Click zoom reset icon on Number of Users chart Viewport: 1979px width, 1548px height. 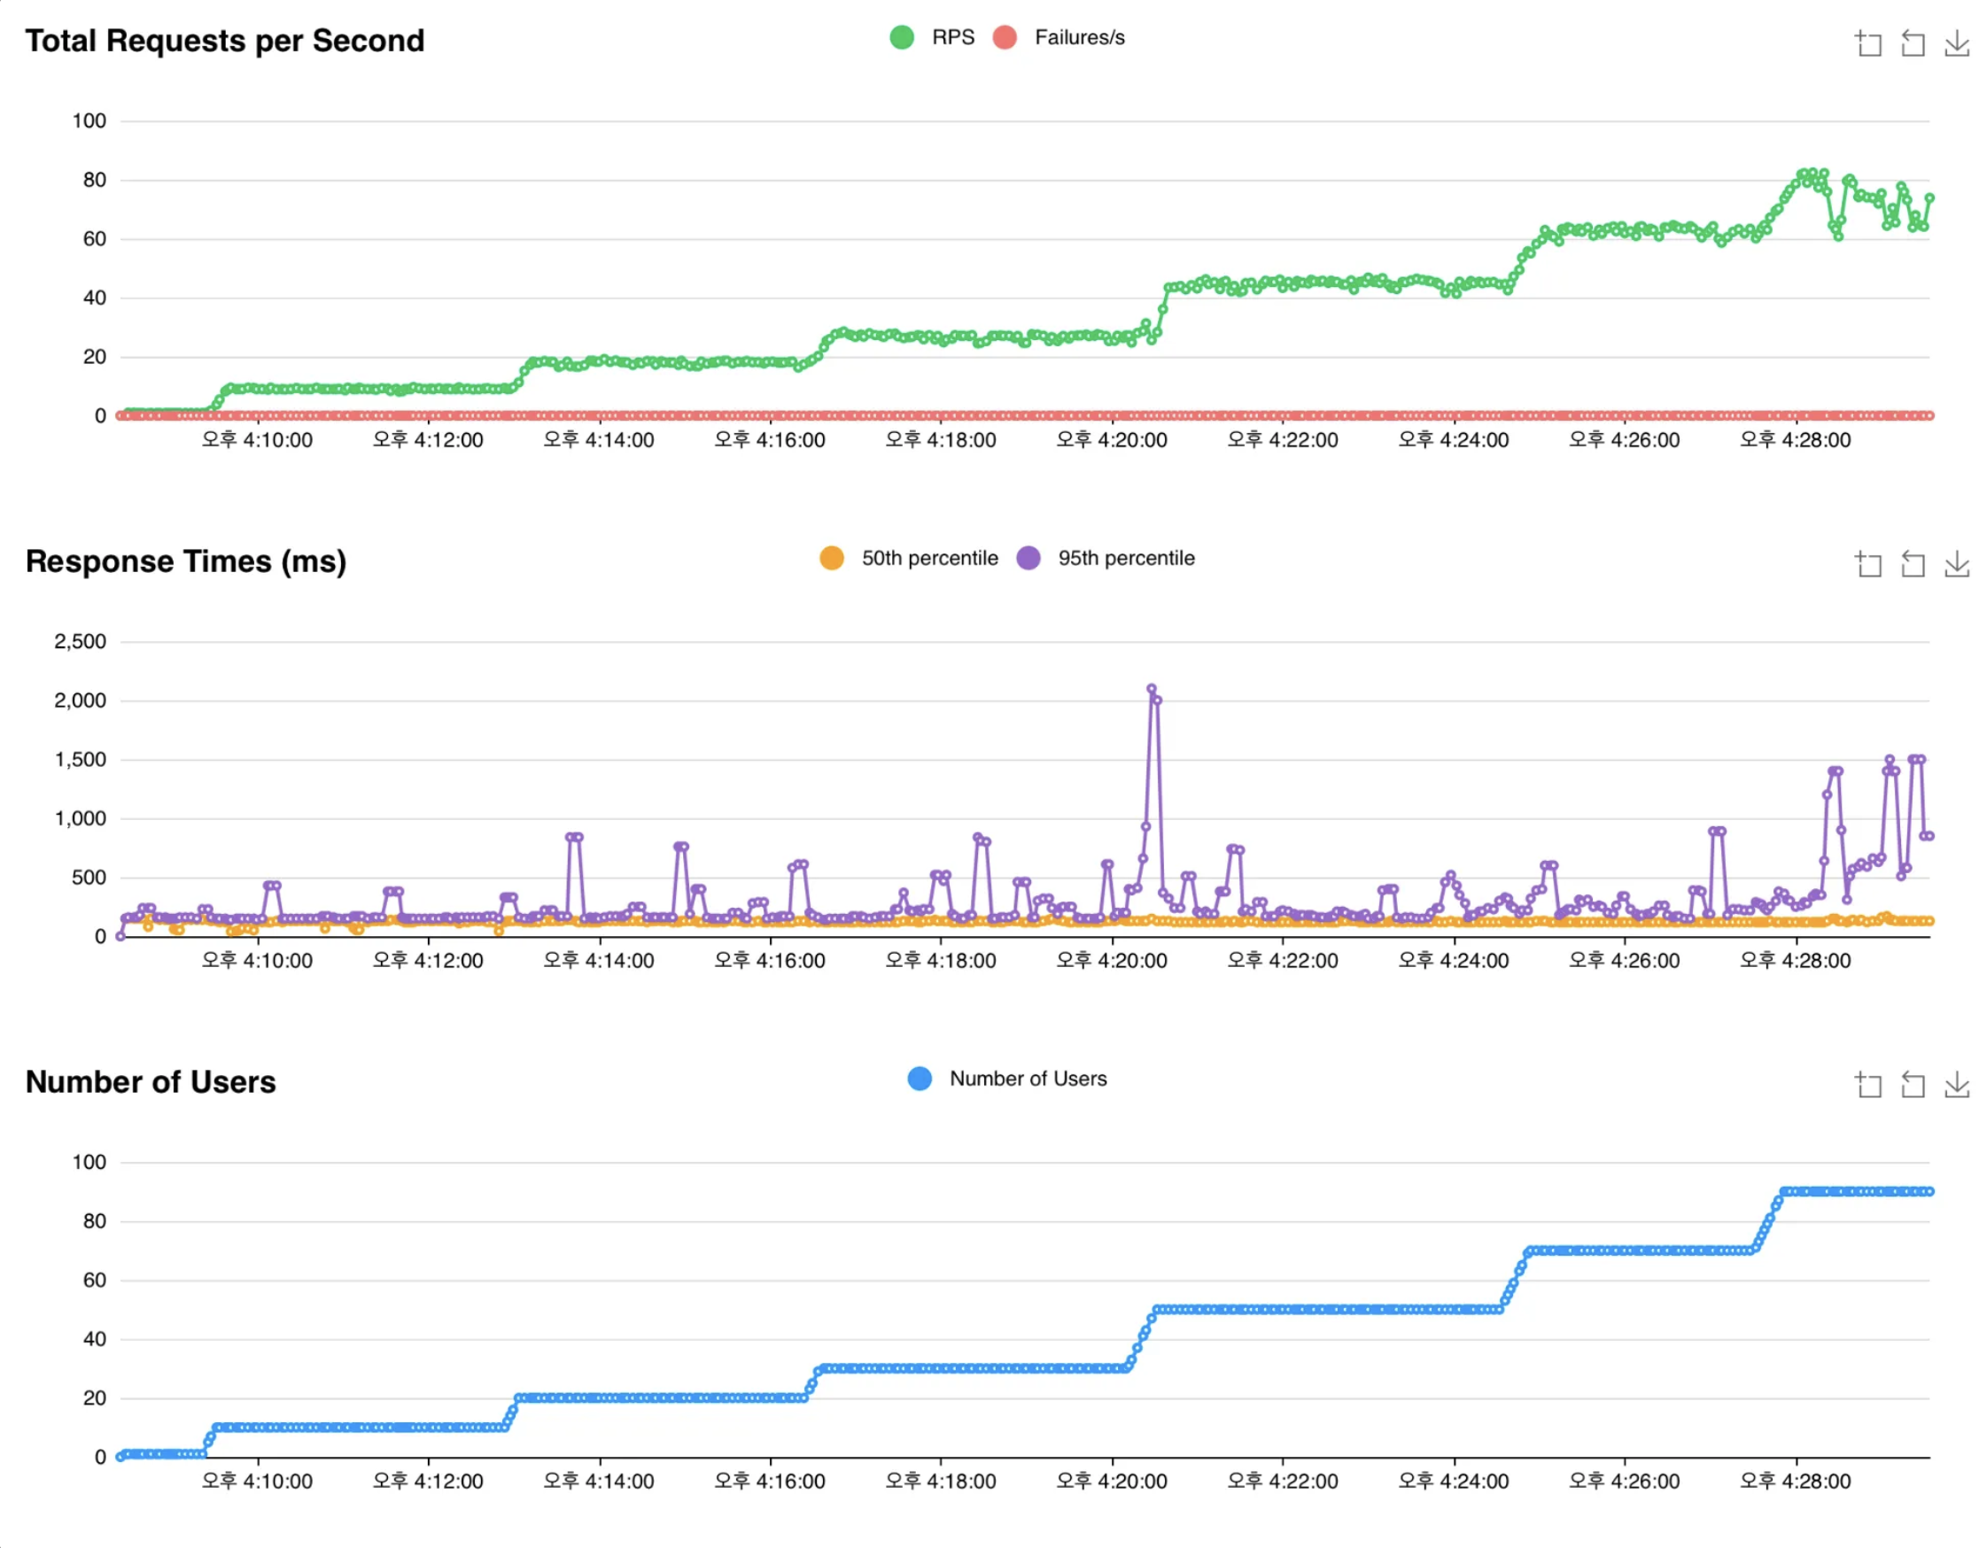(x=1913, y=1085)
